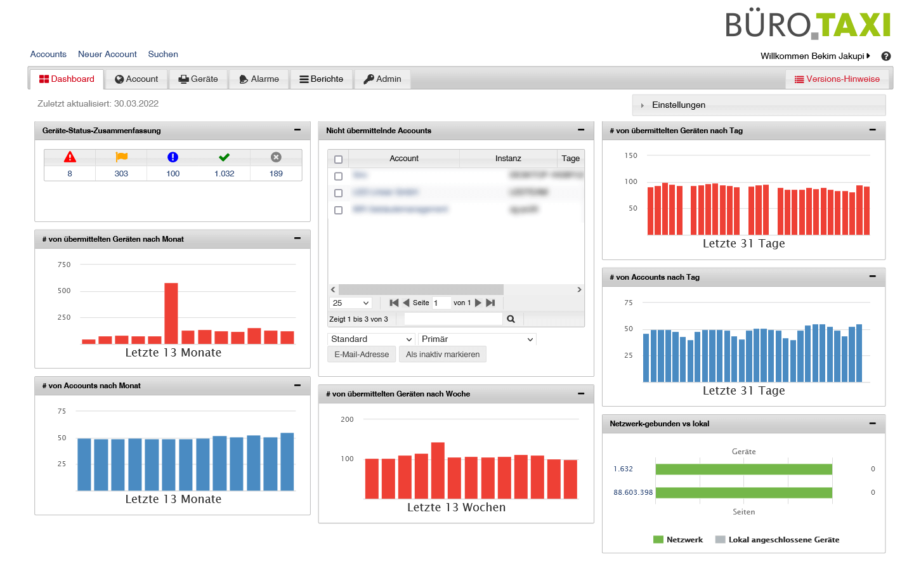Check the third account row checkbox
The image size is (921, 576).
coord(338,210)
